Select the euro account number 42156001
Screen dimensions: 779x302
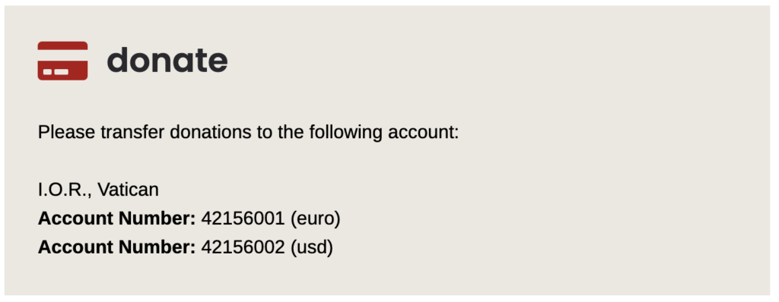click(x=243, y=219)
